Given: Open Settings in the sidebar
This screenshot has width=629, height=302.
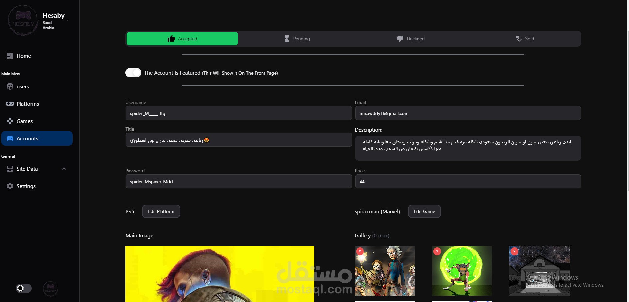Looking at the screenshot, I should pyautogui.click(x=37, y=186).
